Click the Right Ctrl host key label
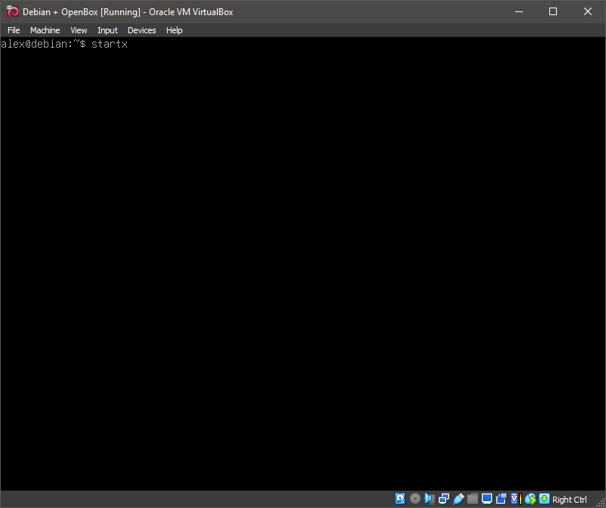 click(570, 500)
